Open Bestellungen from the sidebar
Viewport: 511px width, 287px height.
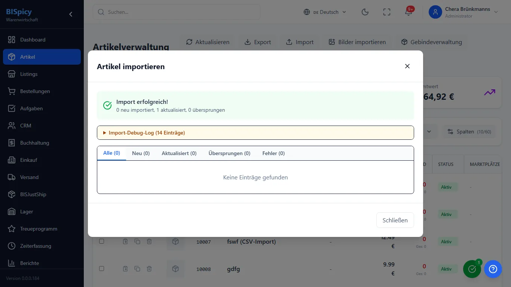pyautogui.click(x=42, y=91)
